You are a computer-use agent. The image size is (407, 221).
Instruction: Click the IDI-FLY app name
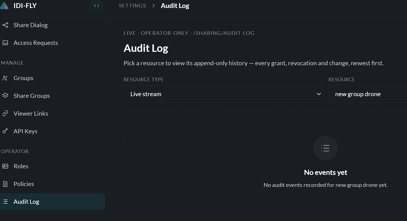coord(25,6)
